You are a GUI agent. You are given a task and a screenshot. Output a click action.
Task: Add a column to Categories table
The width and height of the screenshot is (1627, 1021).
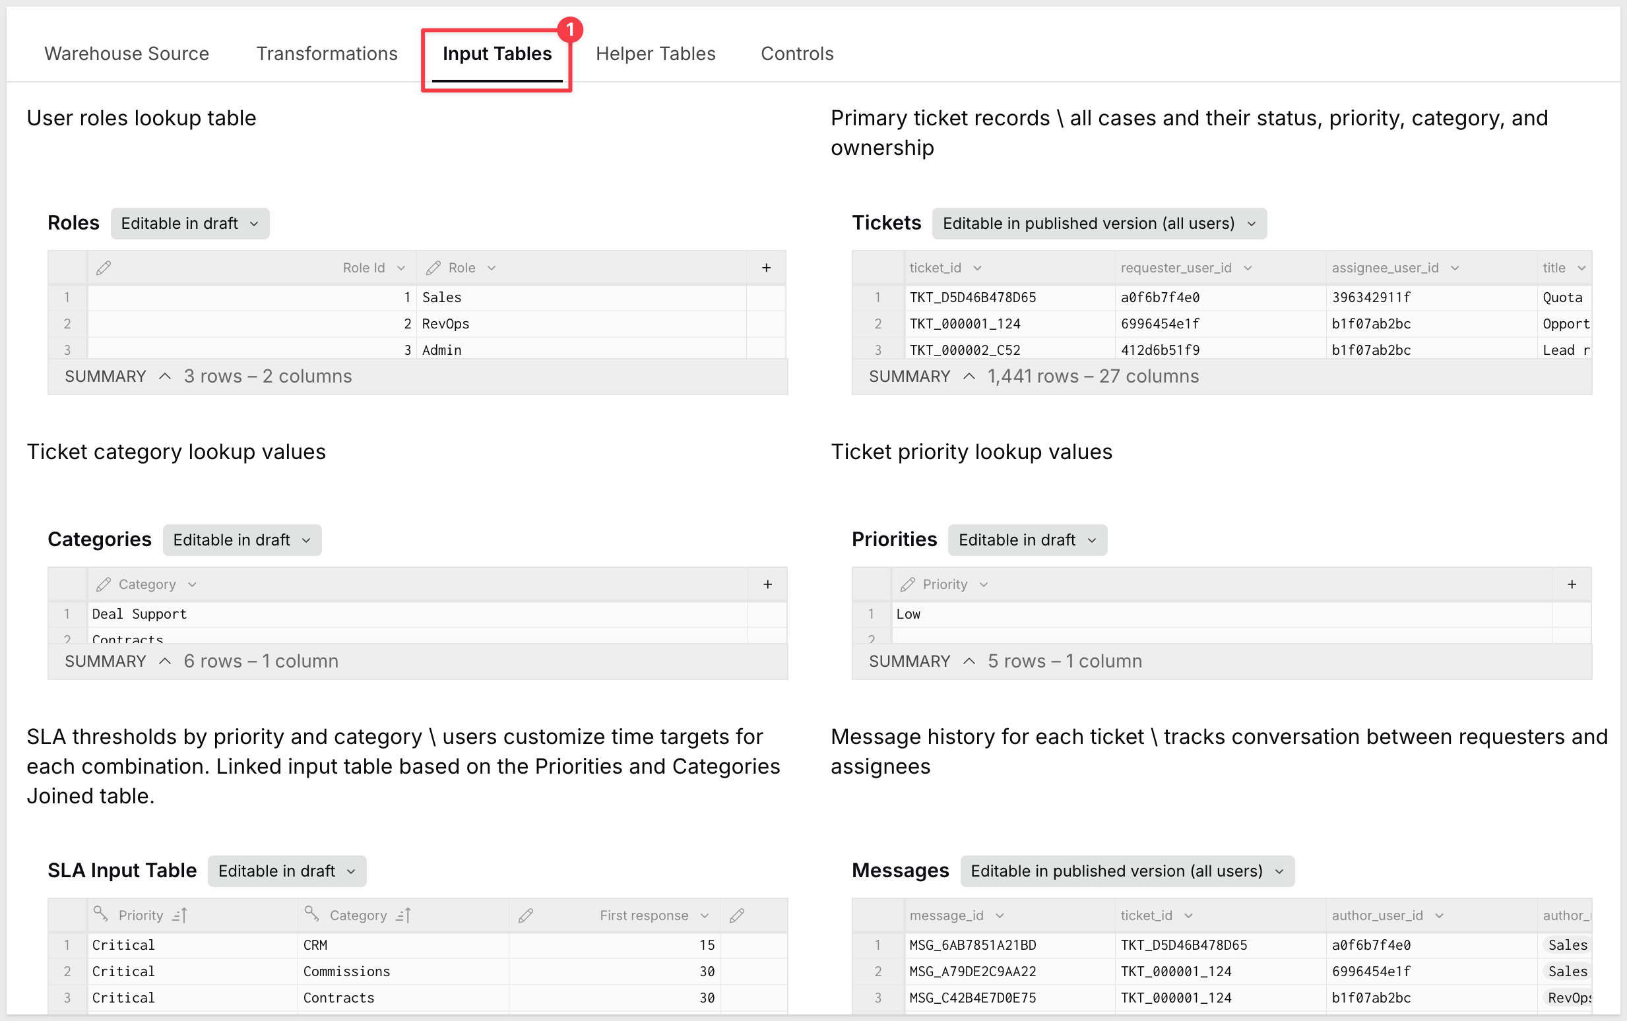[x=767, y=585]
